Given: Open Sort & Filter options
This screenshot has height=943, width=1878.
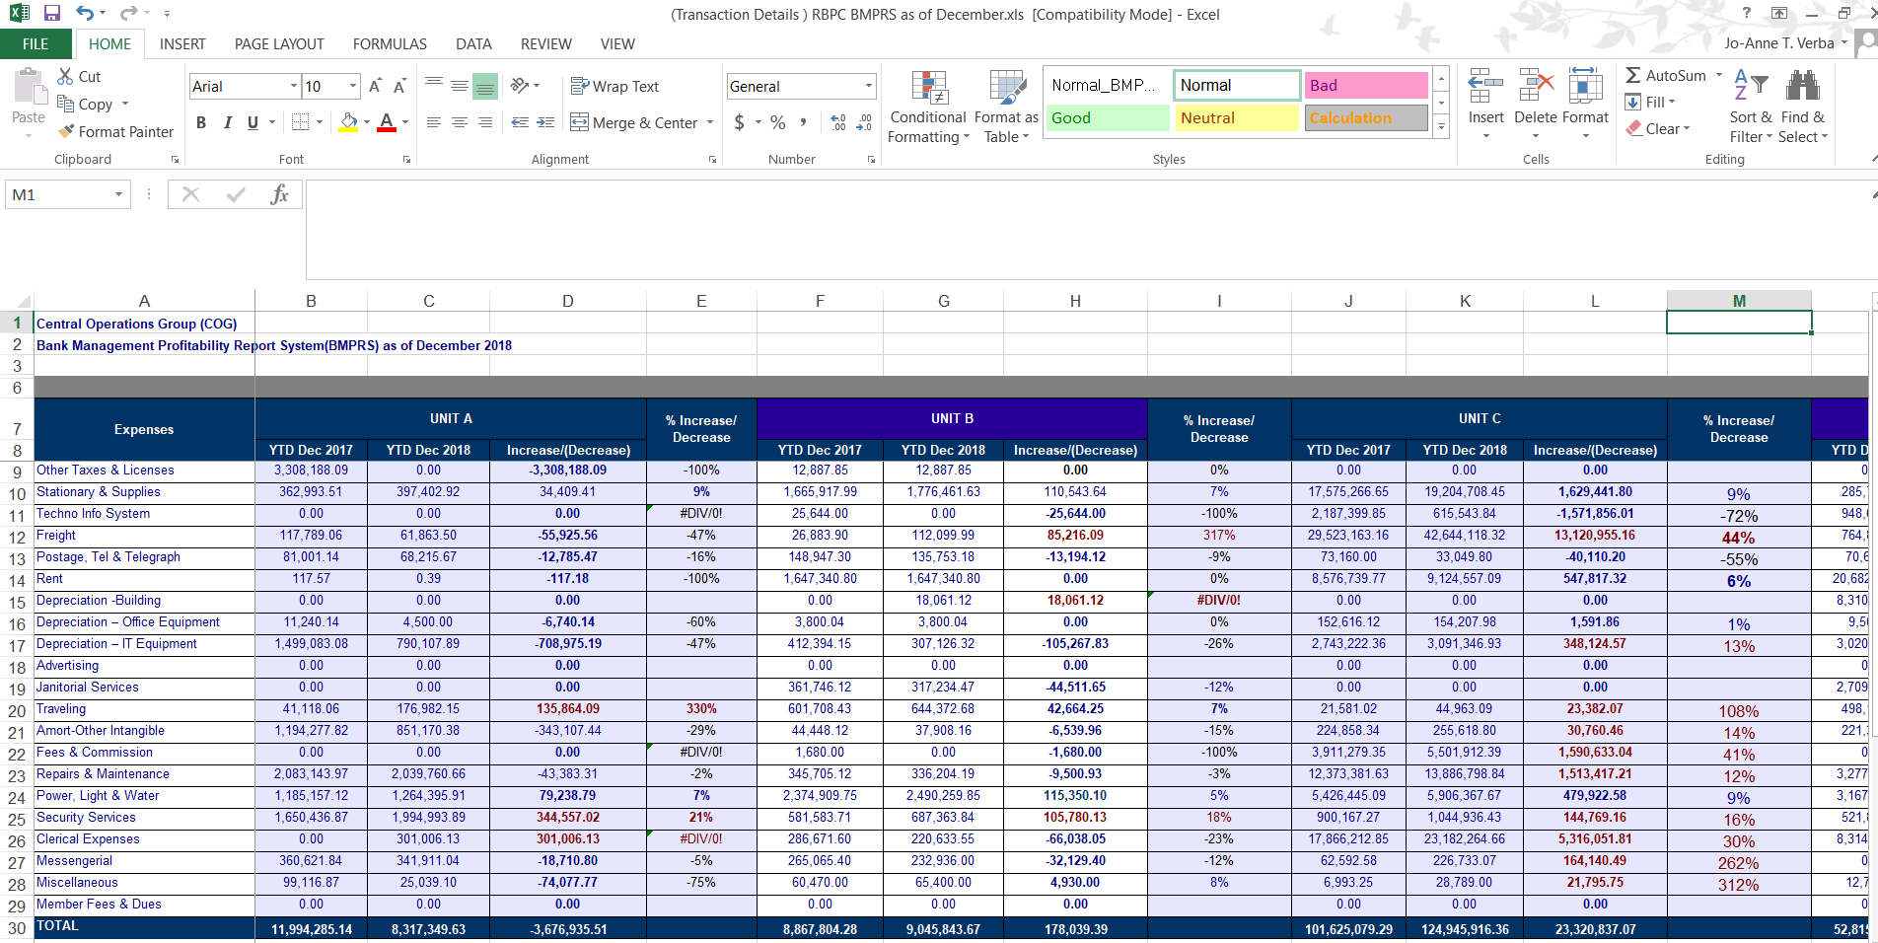Looking at the screenshot, I should [1751, 107].
